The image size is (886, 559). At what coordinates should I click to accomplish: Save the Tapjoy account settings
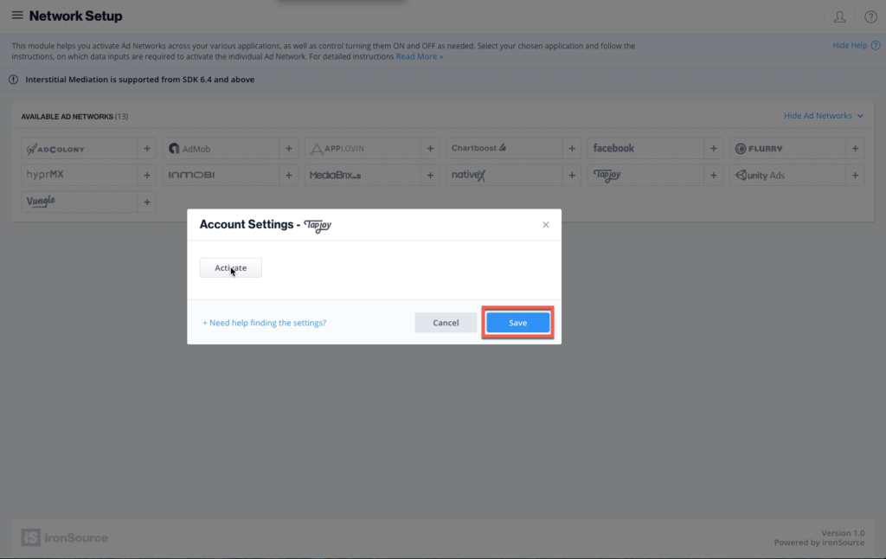[517, 323]
